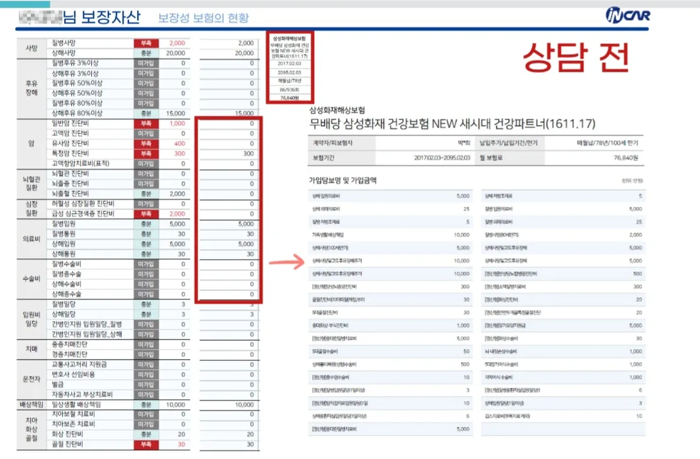Click the 부족 badge in the 일반암 진단비 row
The width and height of the screenshot is (700, 459).
146,124
